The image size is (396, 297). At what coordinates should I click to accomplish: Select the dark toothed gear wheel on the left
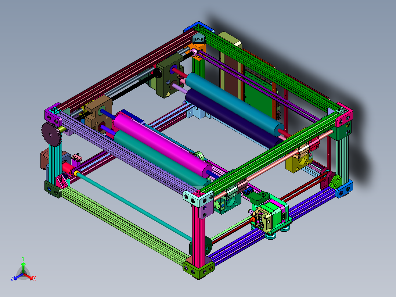pos(51,134)
